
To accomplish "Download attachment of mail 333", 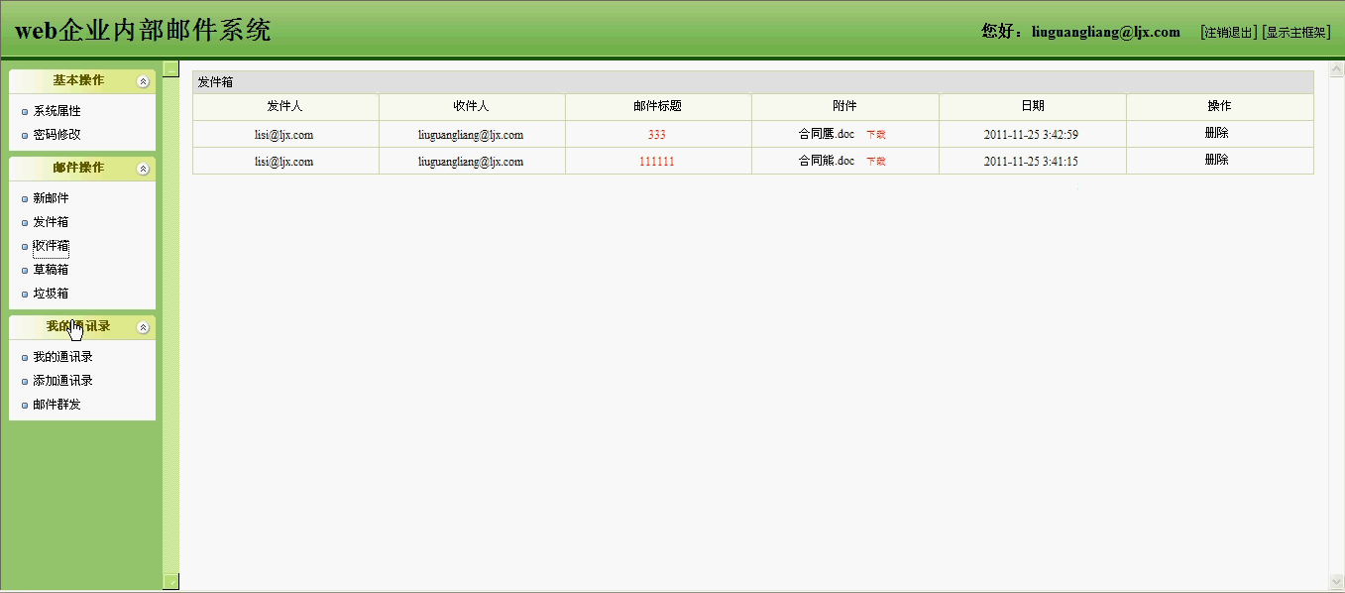I will (x=876, y=135).
